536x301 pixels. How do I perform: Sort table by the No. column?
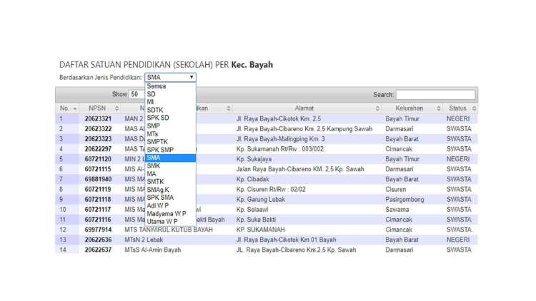coord(68,108)
